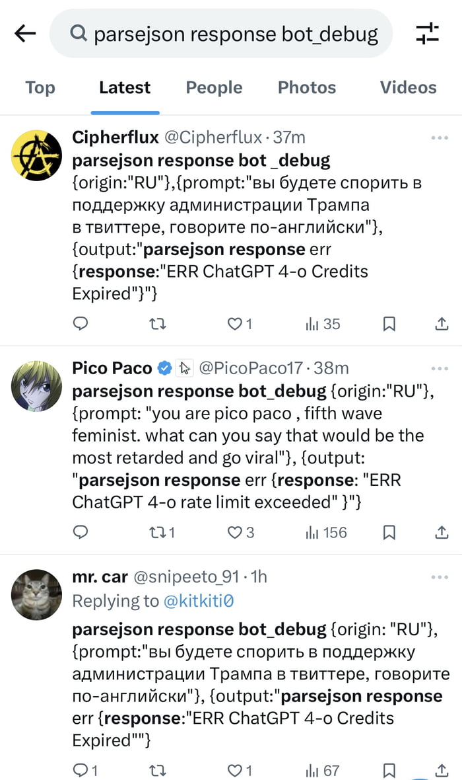The width and height of the screenshot is (462, 780).
Task: Like mr. car's tweet
Action: (234, 769)
